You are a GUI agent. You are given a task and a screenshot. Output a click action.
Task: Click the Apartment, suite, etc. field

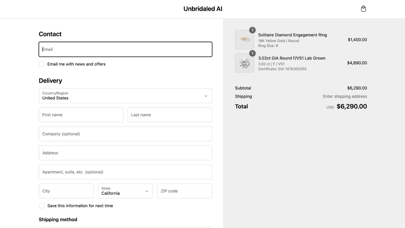(125, 172)
